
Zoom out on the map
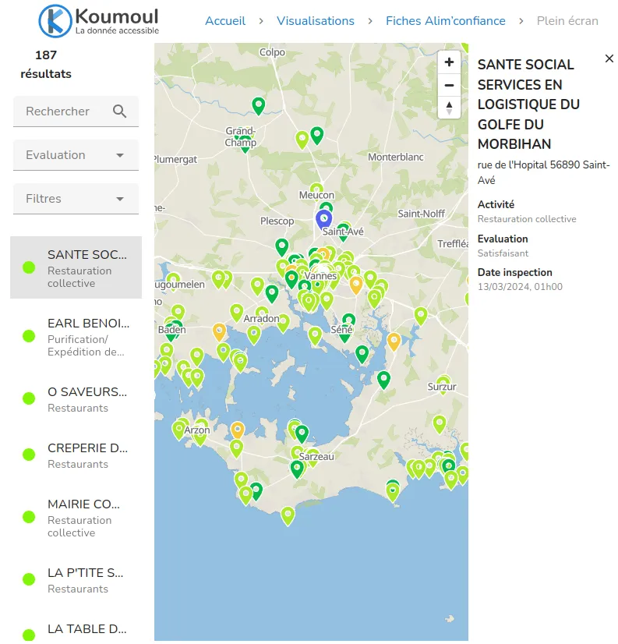point(449,86)
